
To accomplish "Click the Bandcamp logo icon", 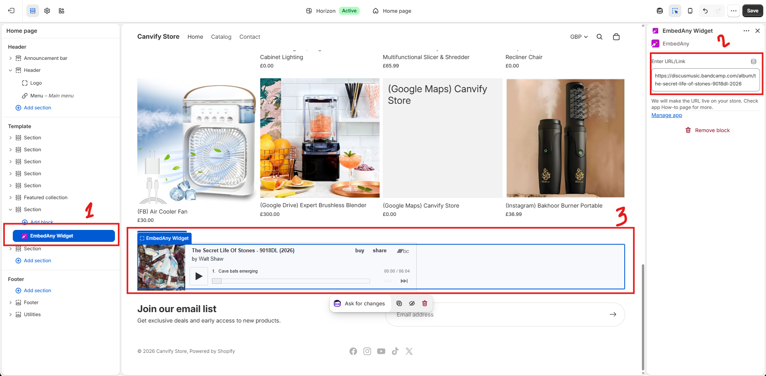I will 403,251.
